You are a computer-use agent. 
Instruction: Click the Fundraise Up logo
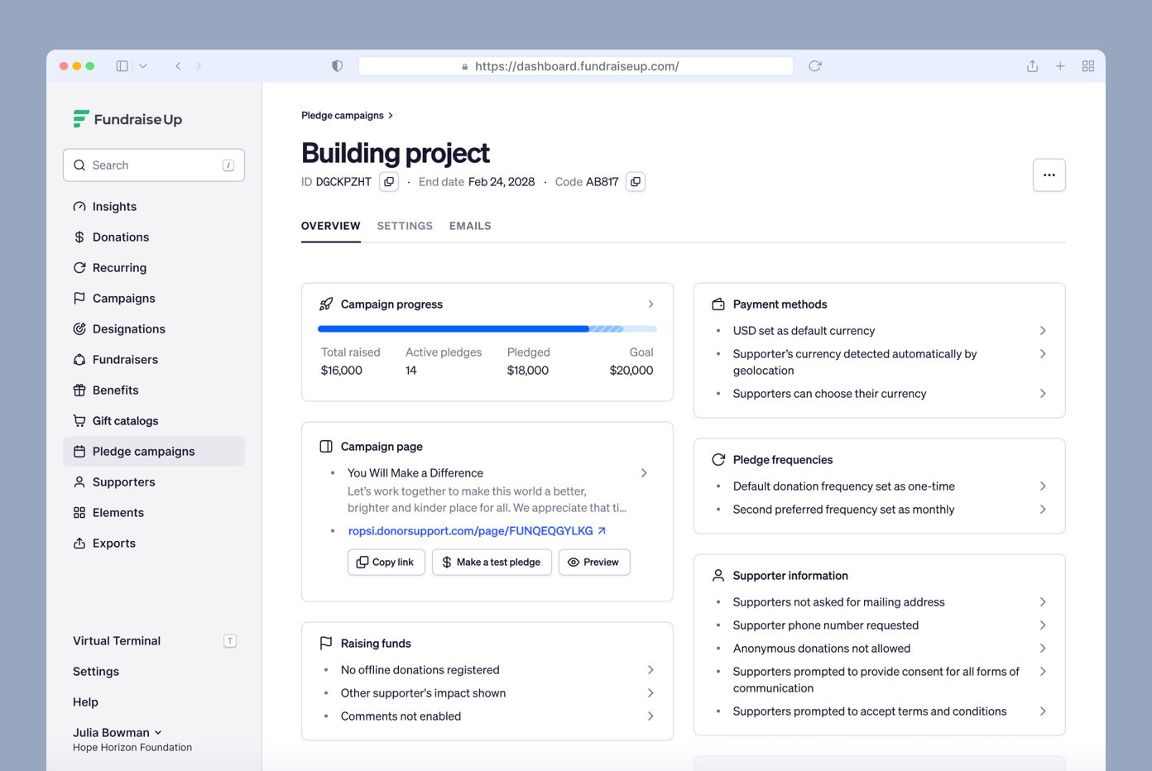point(127,119)
